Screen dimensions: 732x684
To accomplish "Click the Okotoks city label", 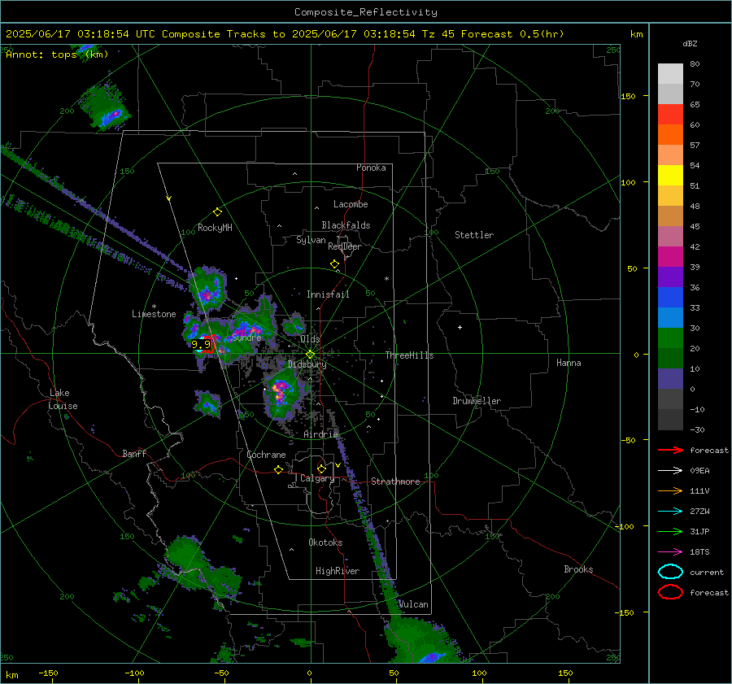I will pyautogui.click(x=325, y=542).
